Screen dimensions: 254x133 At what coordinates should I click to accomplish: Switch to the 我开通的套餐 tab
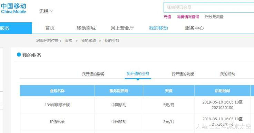(x=93, y=74)
